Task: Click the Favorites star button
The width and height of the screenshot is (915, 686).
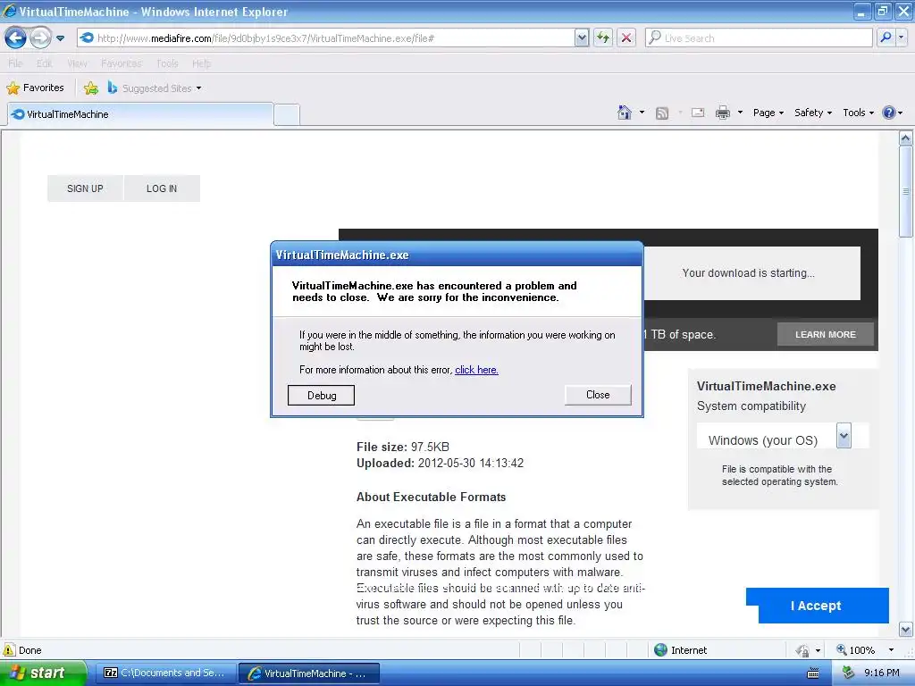Action: [35, 88]
